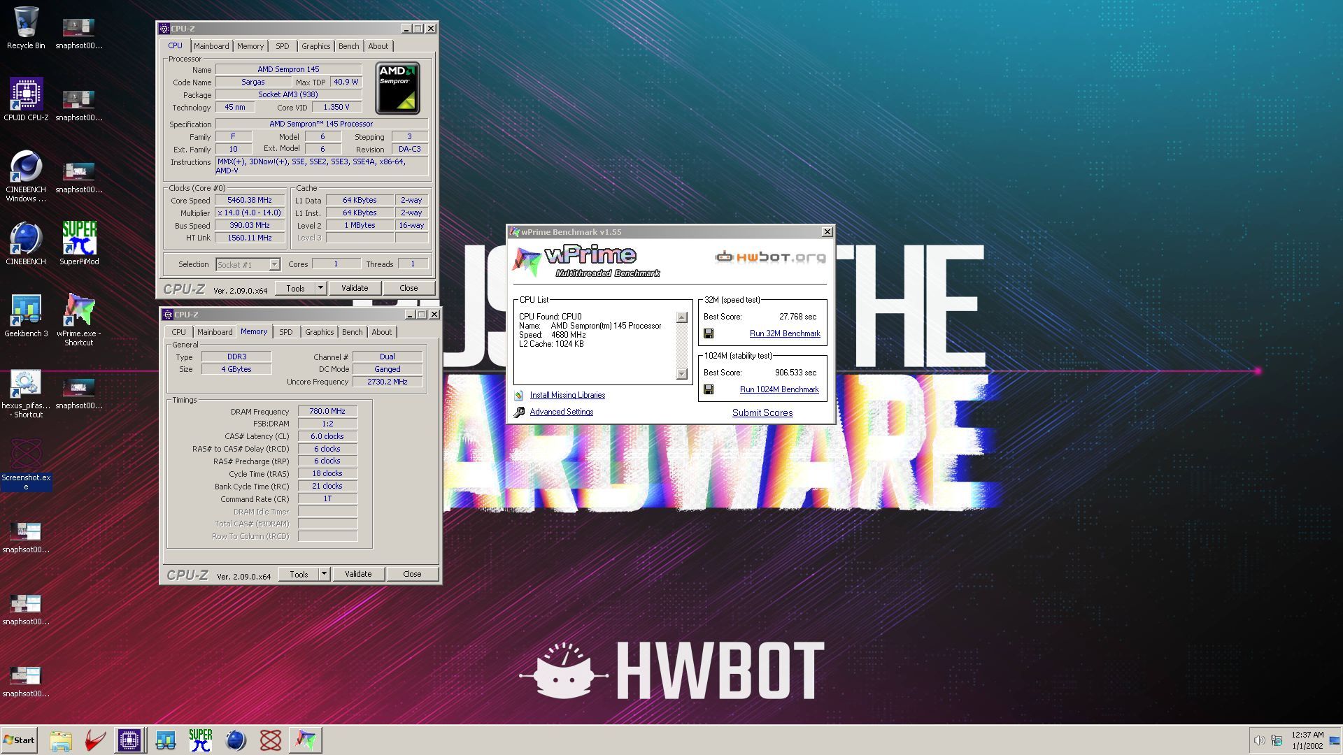Open the Socket #1 selection dropdown
The height and width of the screenshot is (755, 1343).
pos(248,264)
